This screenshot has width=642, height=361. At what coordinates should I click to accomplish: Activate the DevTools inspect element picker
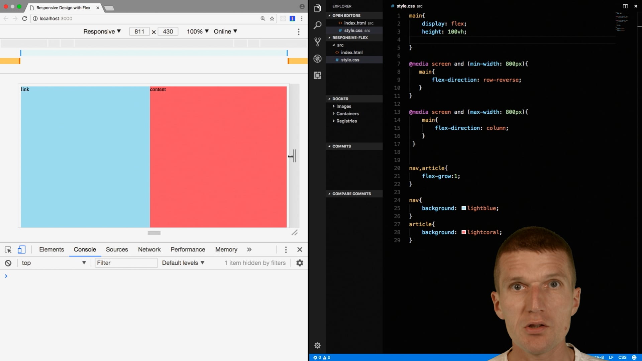pyautogui.click(x=8, y=250)
